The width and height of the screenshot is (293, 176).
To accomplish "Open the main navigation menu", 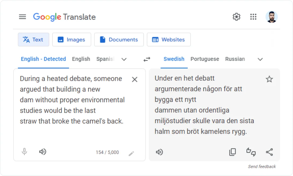I will (23, 17).
